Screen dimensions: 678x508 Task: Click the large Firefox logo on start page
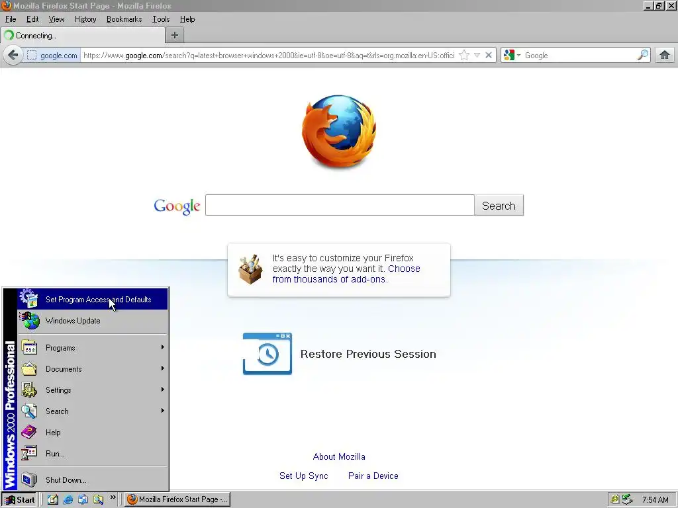point(339,131)
